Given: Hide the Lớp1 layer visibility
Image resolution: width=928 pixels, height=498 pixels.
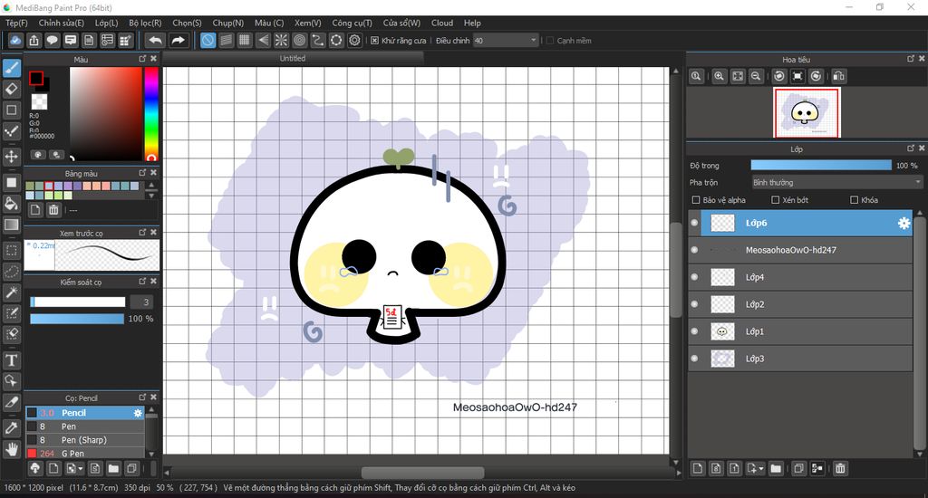Looking at the screenshot, I should pos(695,331).
